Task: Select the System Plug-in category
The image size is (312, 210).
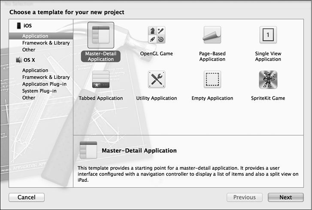Action: click(x=39, y=91)
